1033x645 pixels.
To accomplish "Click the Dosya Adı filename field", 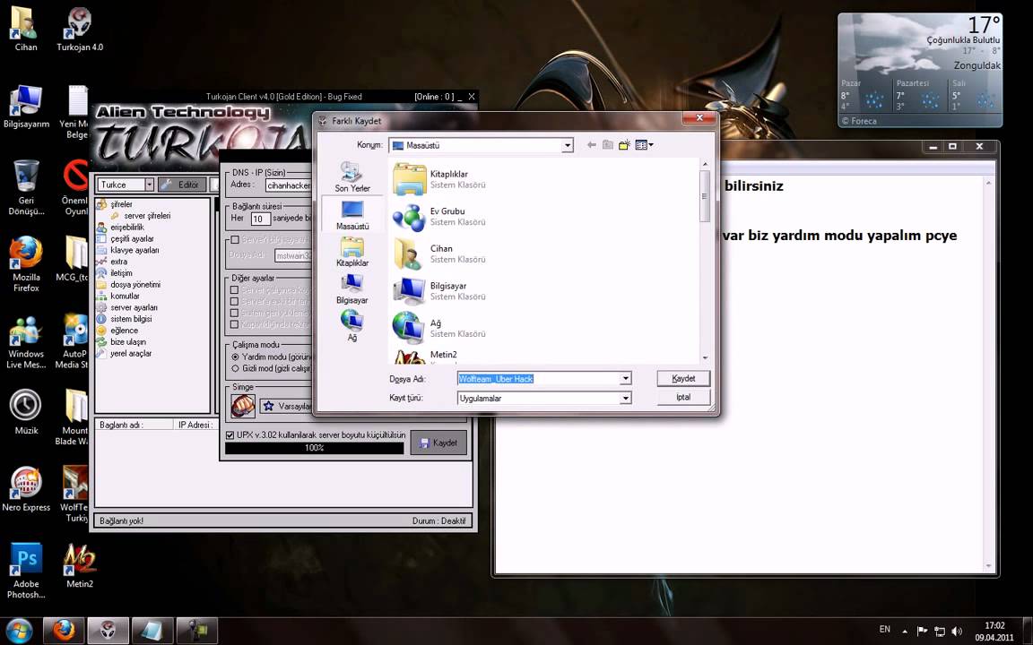I will (x=538, y=378).
